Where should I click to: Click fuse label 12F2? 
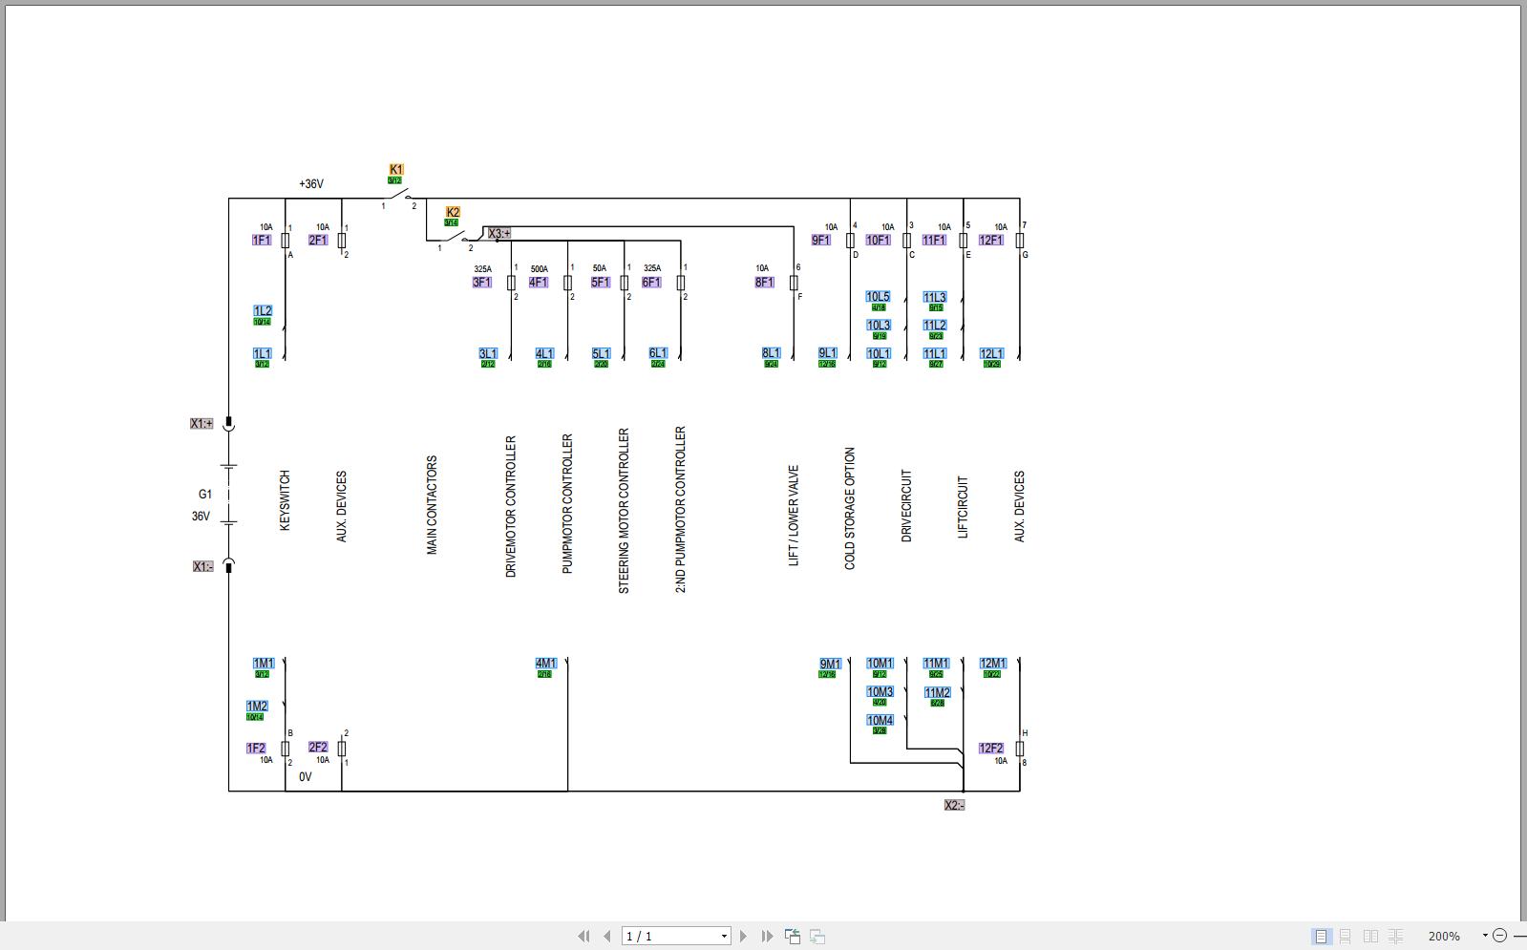click(x=991, y=749)
